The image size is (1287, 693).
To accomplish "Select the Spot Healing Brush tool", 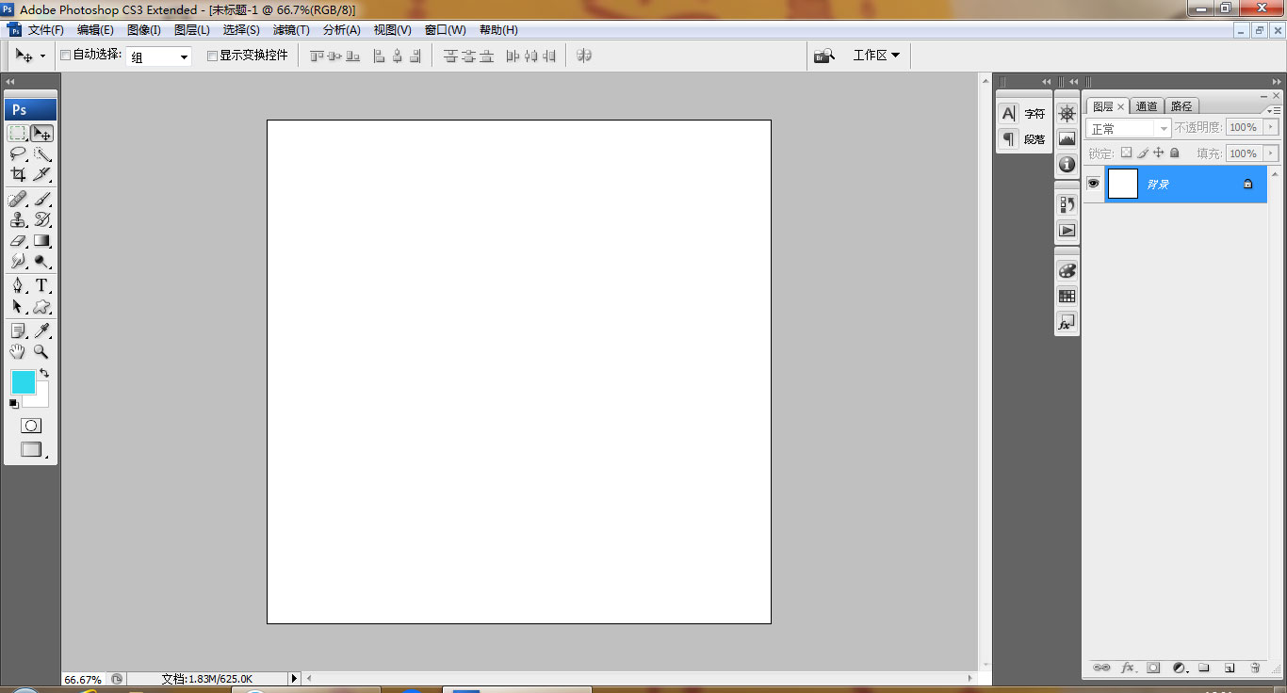I will click(18, 200).
